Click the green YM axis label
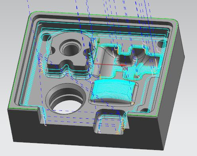197x156 pixels. coord(96,35)
